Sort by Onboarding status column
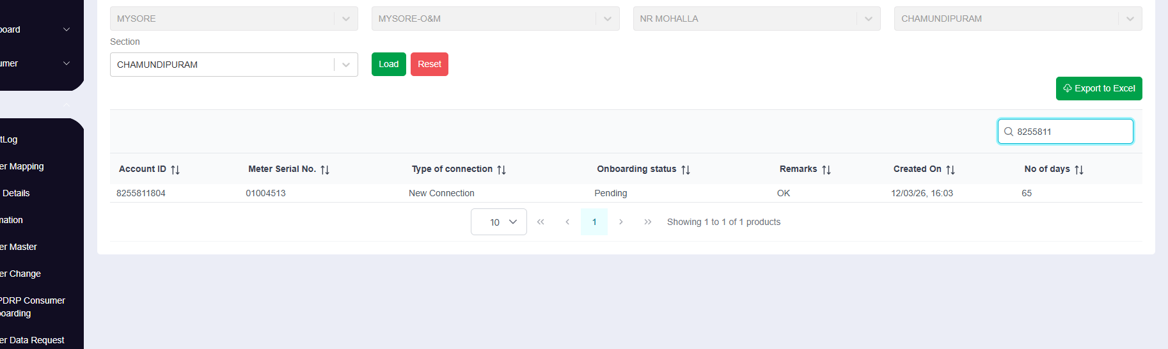The image size is (1168, 349). point(686,169)
